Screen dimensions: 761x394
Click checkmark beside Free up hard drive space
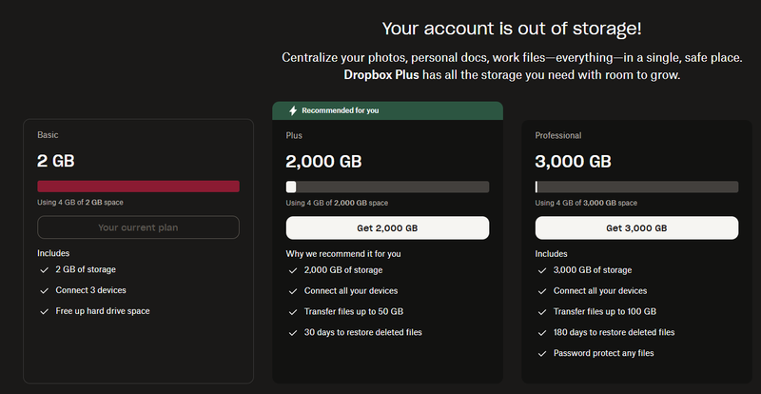44,311
